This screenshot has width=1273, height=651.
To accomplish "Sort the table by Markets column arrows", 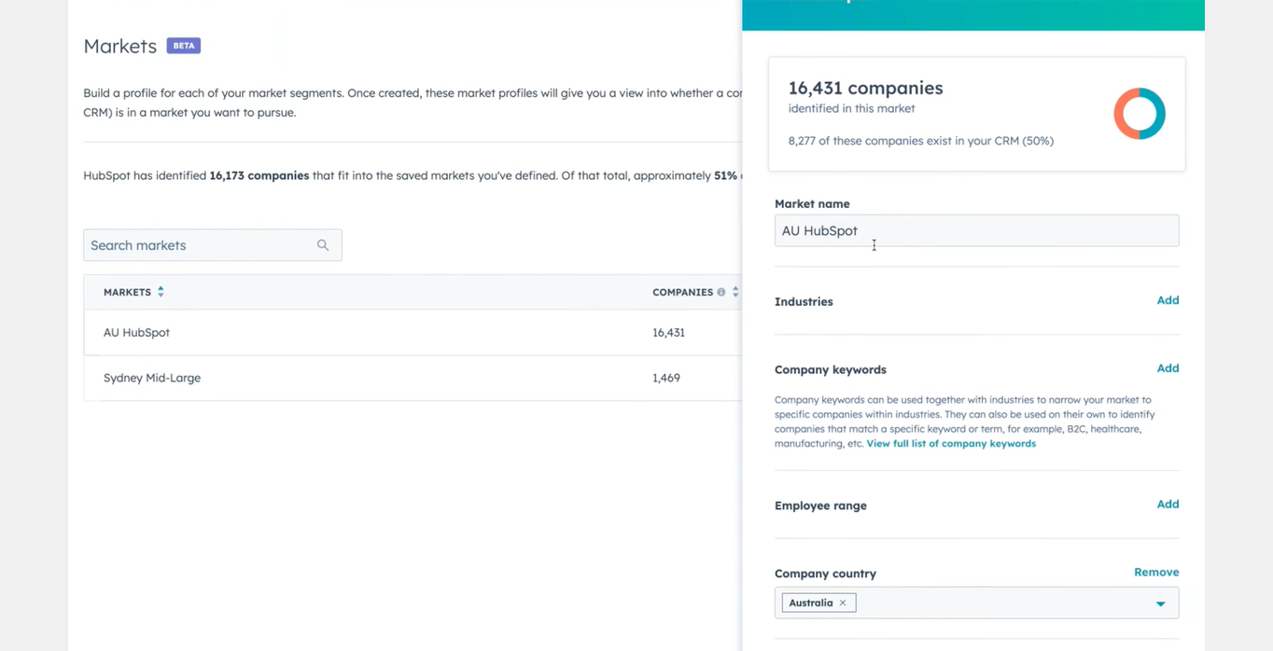I will point(161,292).
